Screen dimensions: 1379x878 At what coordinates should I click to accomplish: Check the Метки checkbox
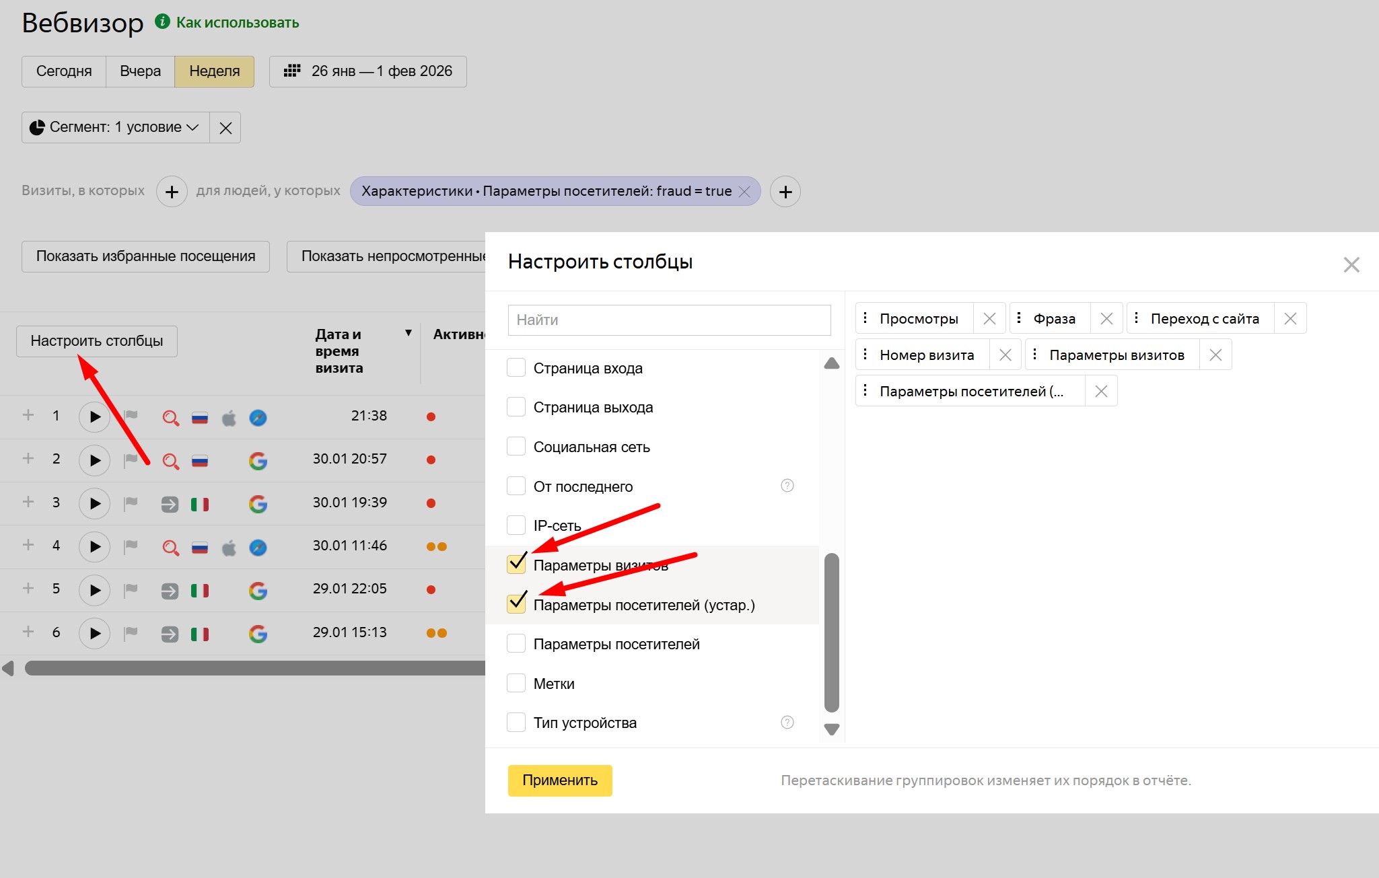pyautogui.click(x=516, y=683)
